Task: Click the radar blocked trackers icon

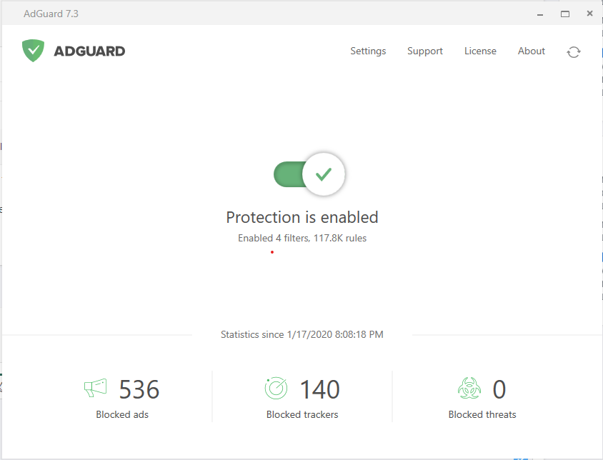Action: coord(276,388)
